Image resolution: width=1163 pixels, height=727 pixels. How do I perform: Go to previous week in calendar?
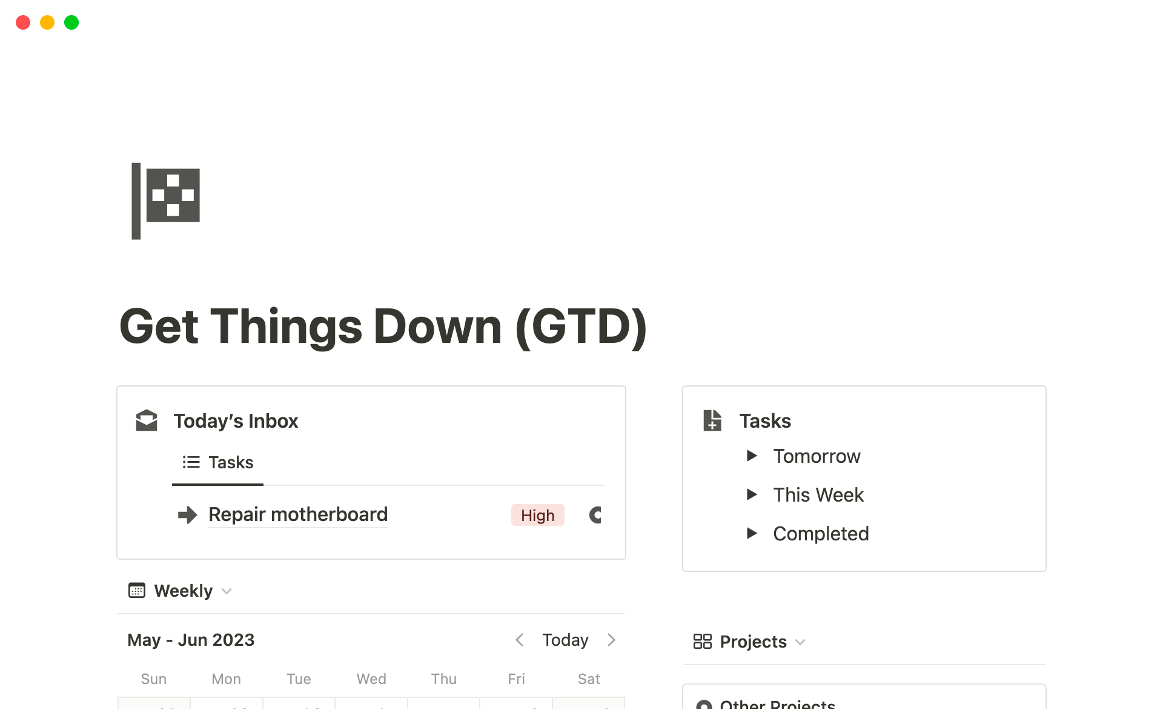(x=519, y=640)
